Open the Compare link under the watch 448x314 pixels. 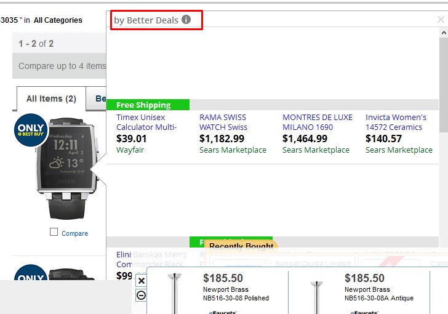click(74, 233)
